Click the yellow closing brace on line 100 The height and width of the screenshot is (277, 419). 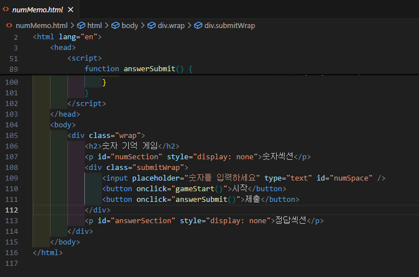pos(104,82)
